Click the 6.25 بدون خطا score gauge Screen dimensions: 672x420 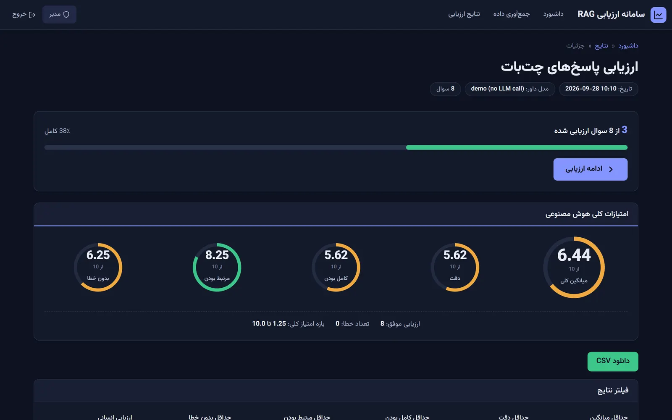point(98,268)
